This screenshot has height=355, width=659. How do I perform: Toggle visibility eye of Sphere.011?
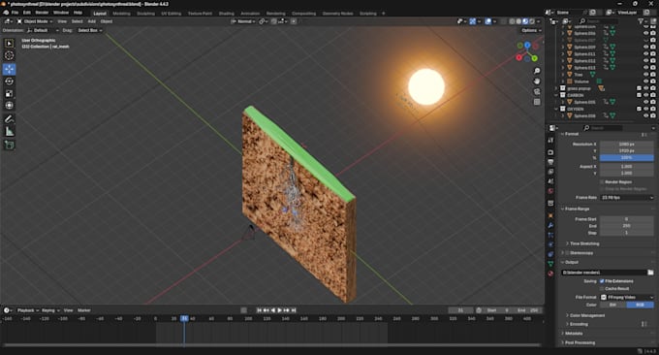coord(646,54)
